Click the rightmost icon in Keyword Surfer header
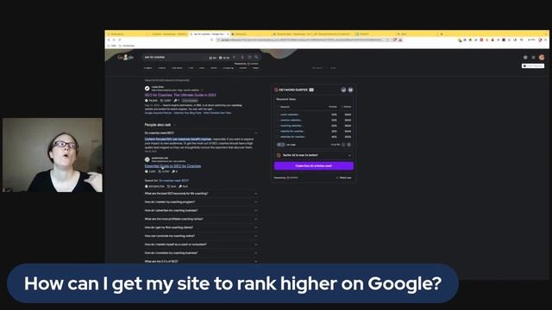Image resolution: width=552 pixels, height=310 pixels. tap(351, 90)
